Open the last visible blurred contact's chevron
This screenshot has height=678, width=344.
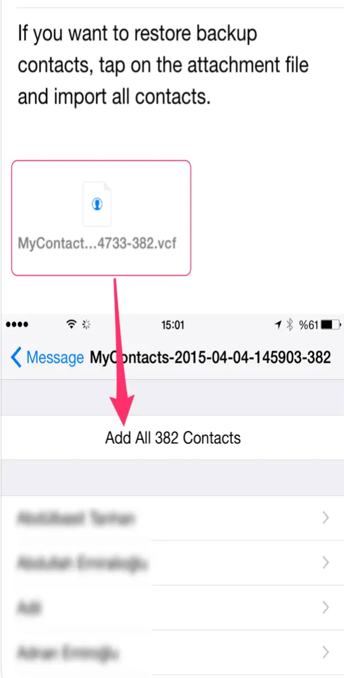point(326,652)
